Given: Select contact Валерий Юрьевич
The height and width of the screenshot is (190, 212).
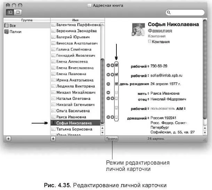Looking at the screenshot, I should (x=75, y=37).
